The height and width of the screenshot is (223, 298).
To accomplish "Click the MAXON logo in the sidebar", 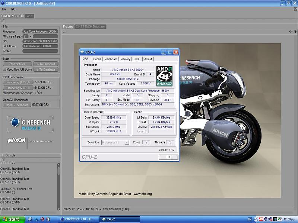I will [16, 140].
